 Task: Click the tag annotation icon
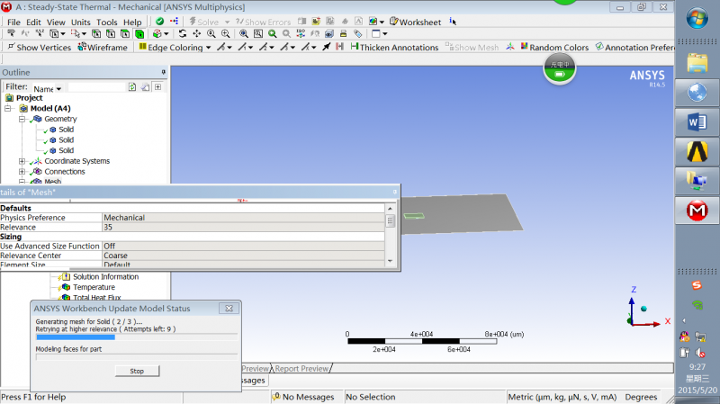coord(357,33)
